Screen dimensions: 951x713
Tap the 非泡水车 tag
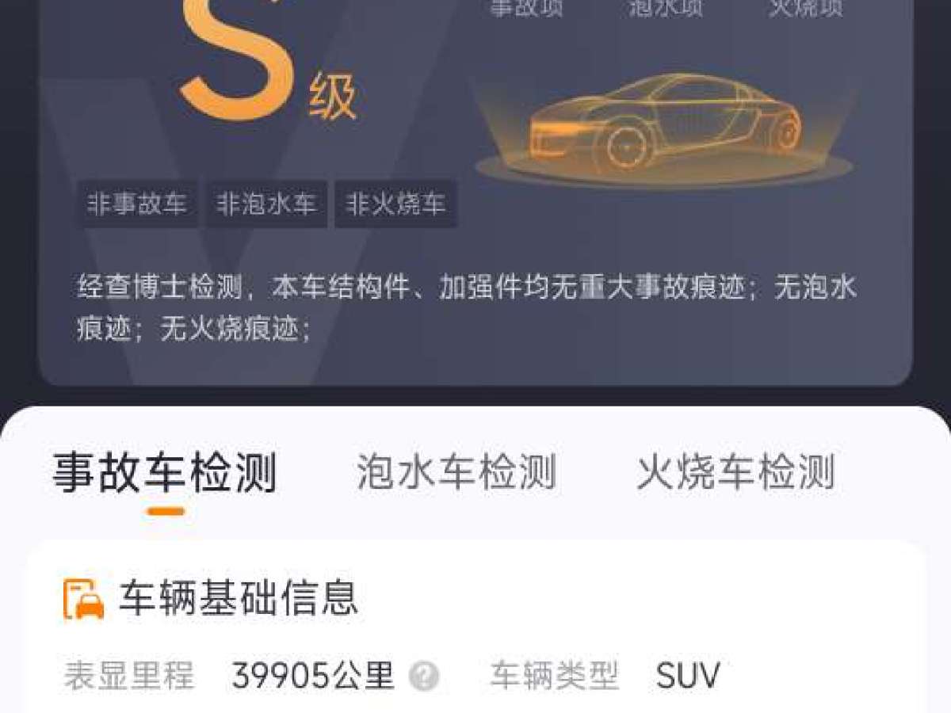click(267, 204)
